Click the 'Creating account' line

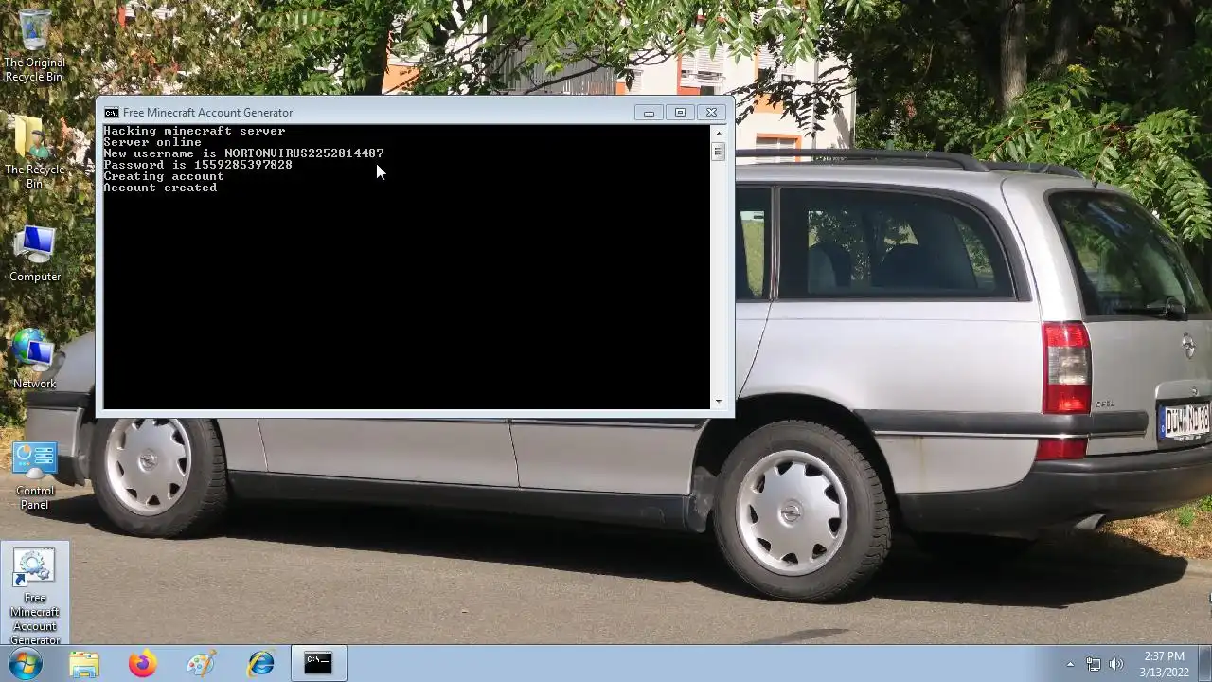pyautogui.click(x=164, y=176)
